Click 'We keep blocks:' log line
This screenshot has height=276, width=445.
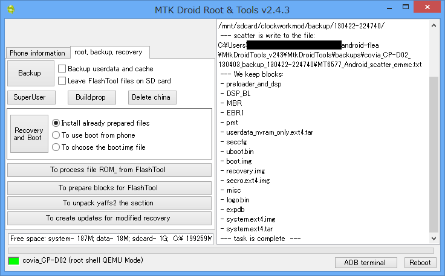(x=252, y=74)
